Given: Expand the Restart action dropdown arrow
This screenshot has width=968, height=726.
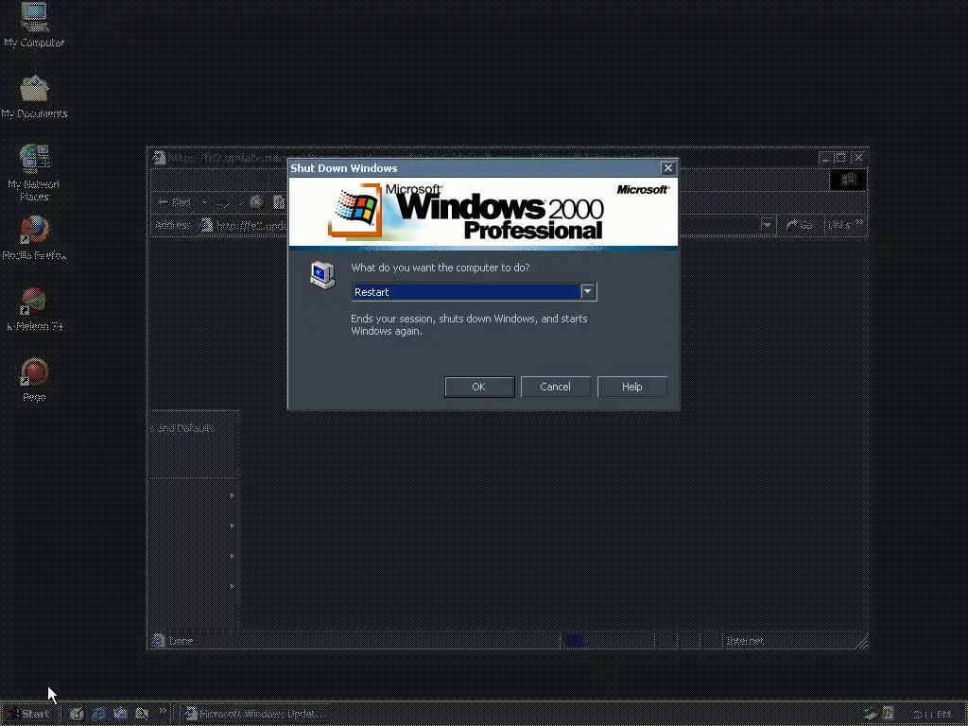Looking at the screenshot, I should pos(588,291).
